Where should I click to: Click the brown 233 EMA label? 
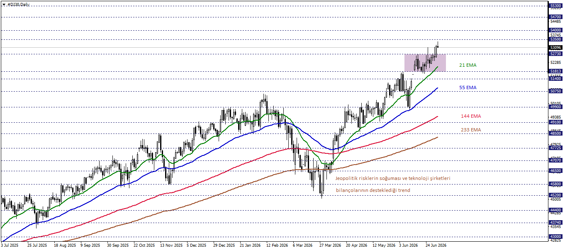coord(471,130)
